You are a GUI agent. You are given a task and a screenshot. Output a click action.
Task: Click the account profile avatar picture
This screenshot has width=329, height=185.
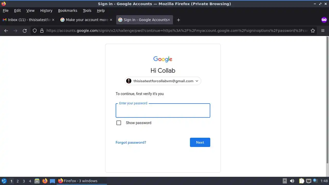tap(129, 81)
